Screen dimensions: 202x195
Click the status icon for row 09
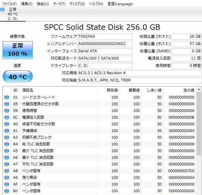pos(7,111)
